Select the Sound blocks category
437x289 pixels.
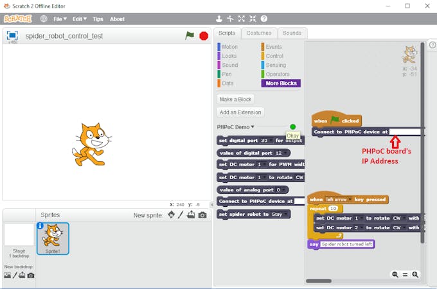(228, 65)
